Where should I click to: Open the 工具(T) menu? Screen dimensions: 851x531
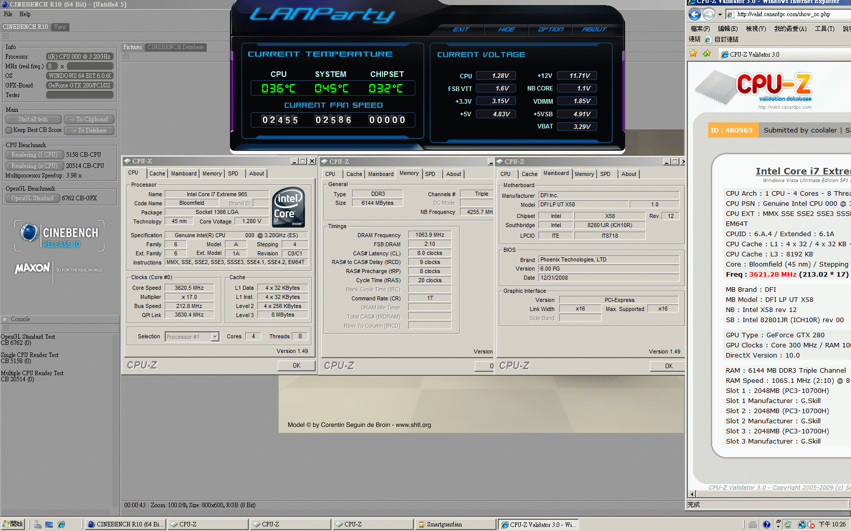click(825, 29)
